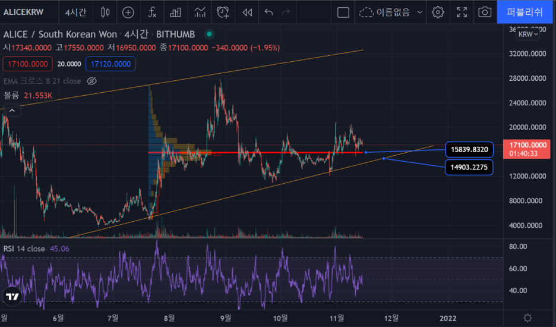The width and height of the screenshot is (556, 327).
Task: Open the candlestick chart style selector
Action: [105, 12]
